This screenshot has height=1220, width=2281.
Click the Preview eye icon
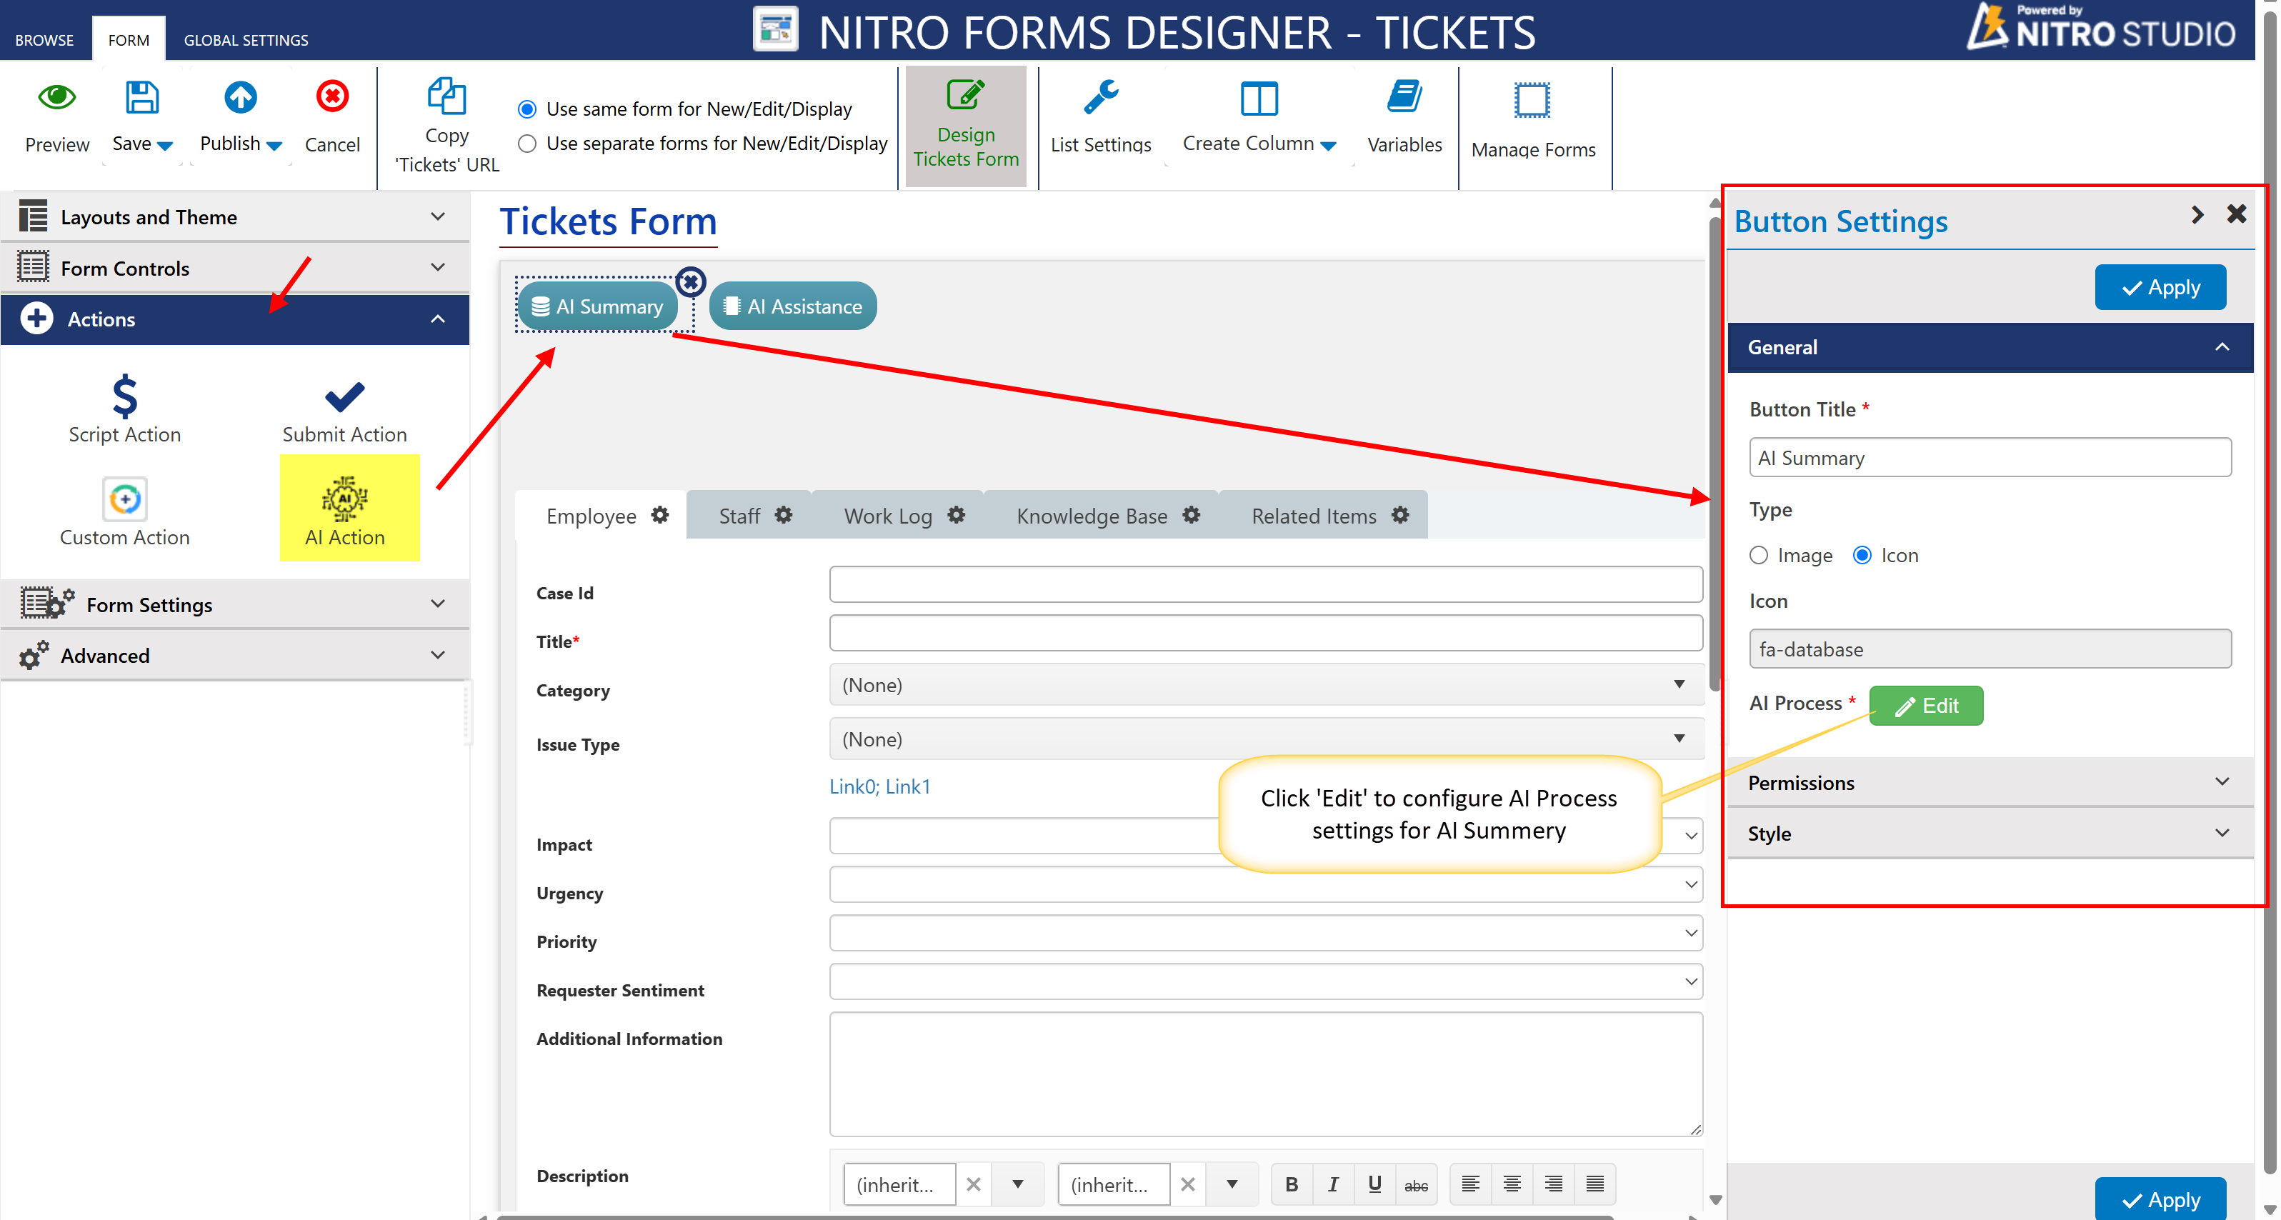(56, 97)
